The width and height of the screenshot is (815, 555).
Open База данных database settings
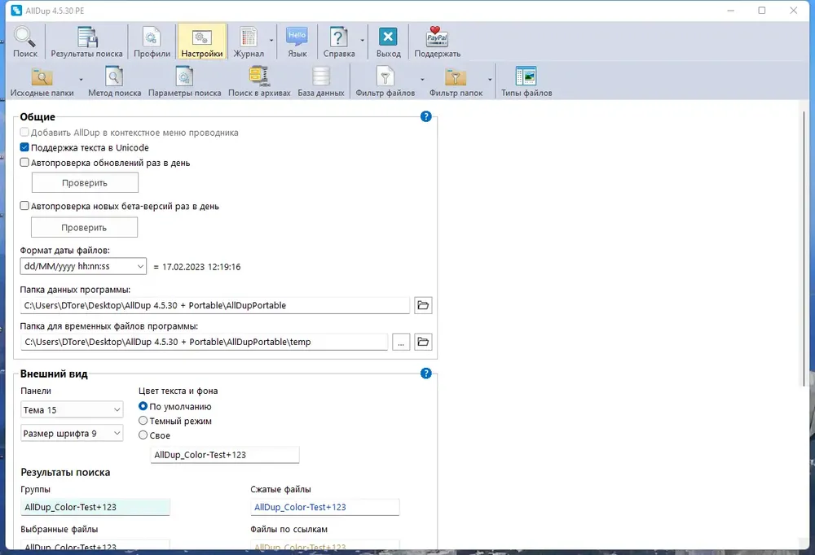point(320,81)
